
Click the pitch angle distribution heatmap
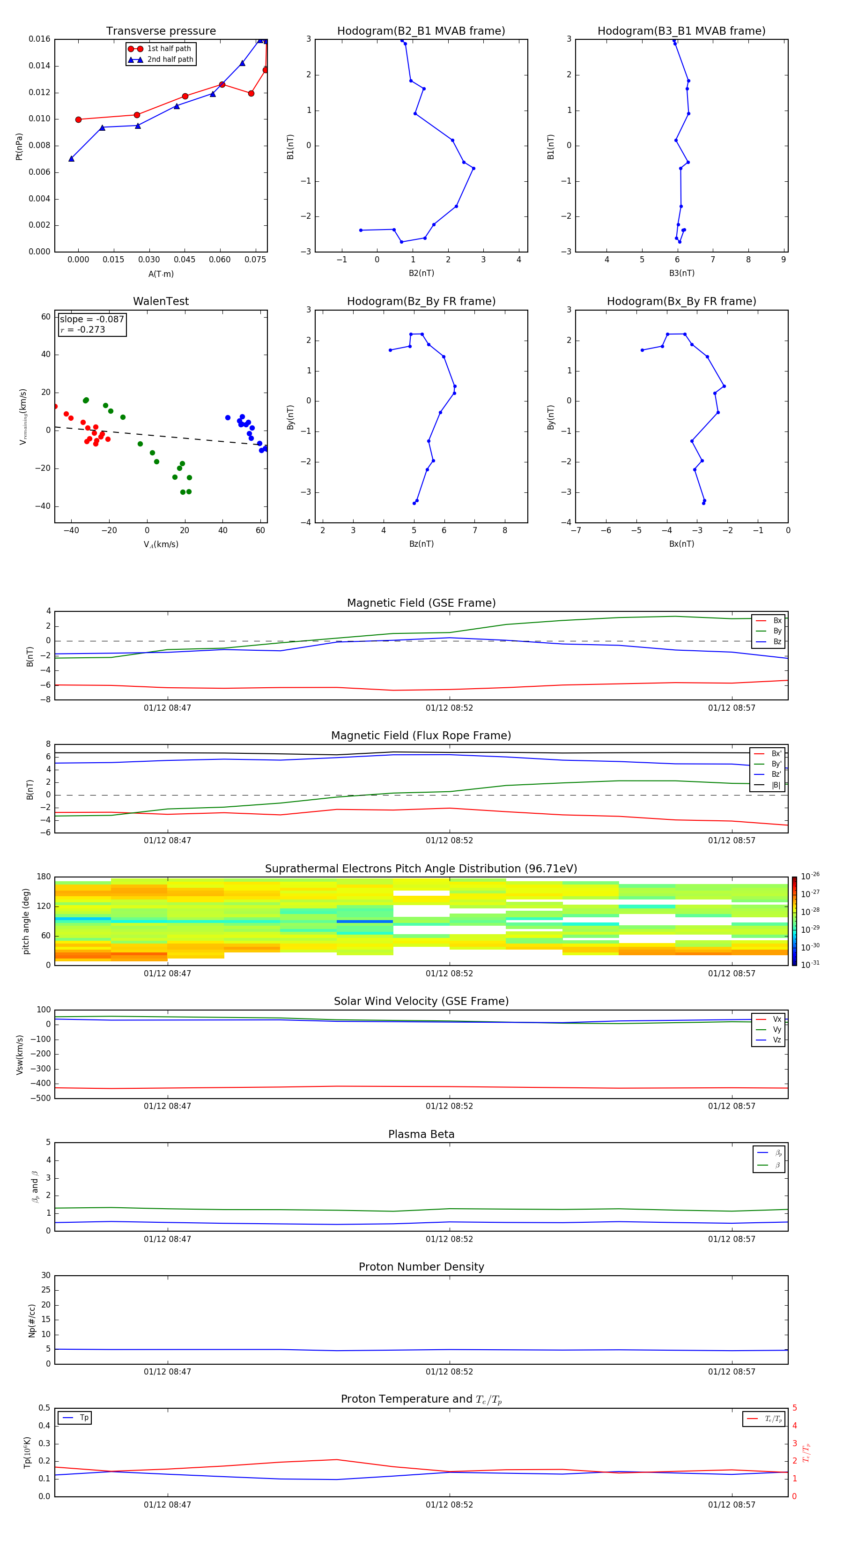point(421,921)
